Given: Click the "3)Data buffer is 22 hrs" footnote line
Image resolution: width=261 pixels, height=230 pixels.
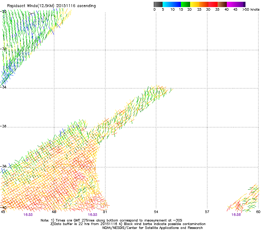Looking at the screenshot, I should (128, 224).
